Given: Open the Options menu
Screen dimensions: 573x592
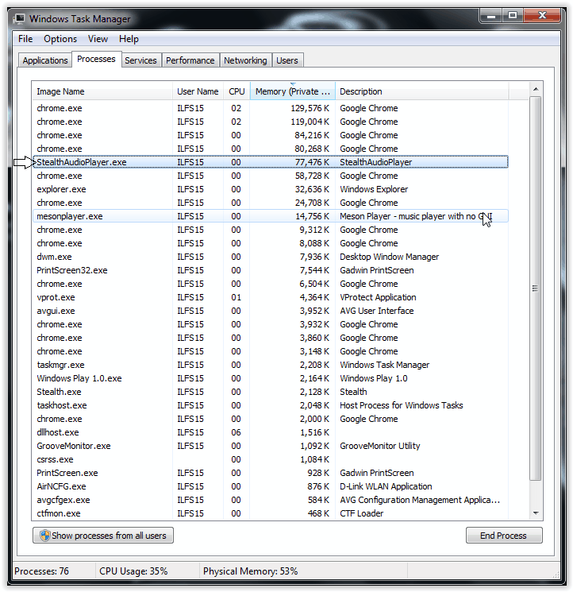Looking at the screenshot, I should [x=60, y=39].
